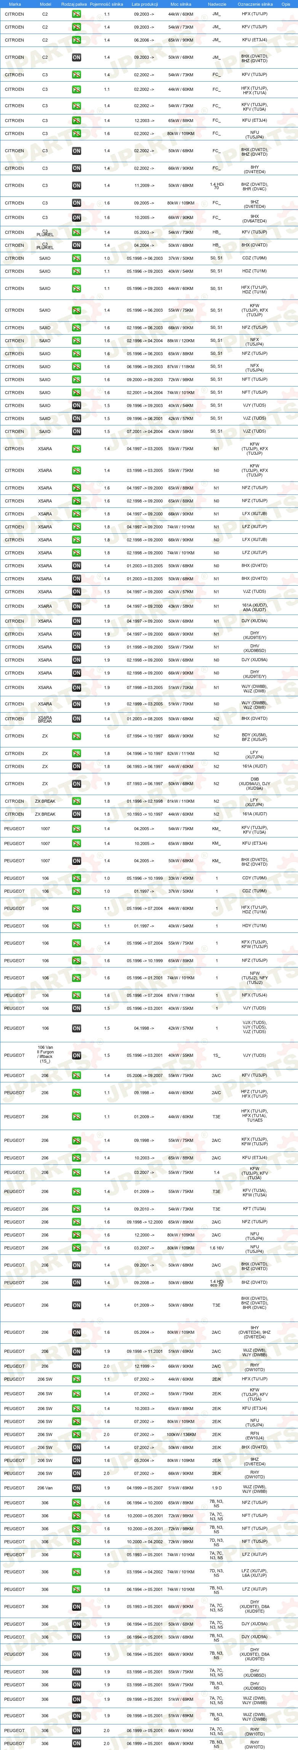Image resolution: width=298 pixels, height=1750 pixels.
Task: Select diesel icon in PEUGEOT 1007 row
Action: click(76, 861)
